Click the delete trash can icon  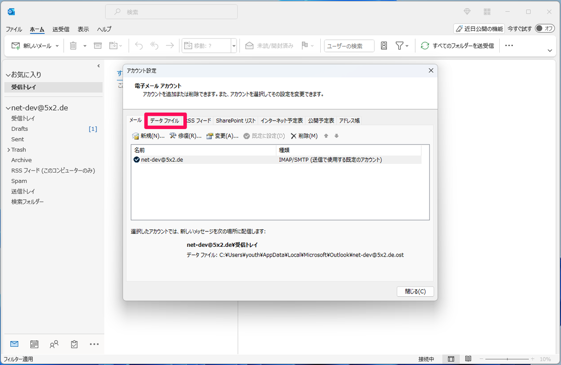pyautogui.click(x=73, y=46)
